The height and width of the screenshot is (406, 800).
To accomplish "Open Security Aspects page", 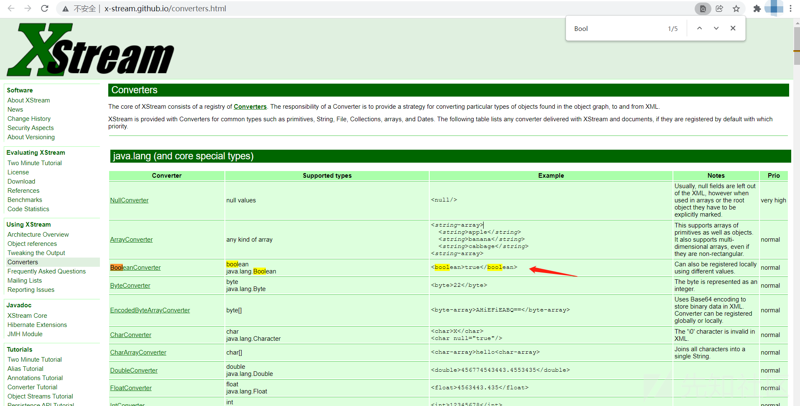I will 31,128.
